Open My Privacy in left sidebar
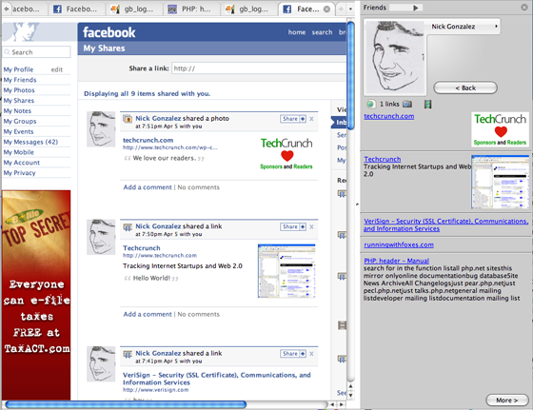The width and height of the screenshot is (533, 410). pos(19,173)
